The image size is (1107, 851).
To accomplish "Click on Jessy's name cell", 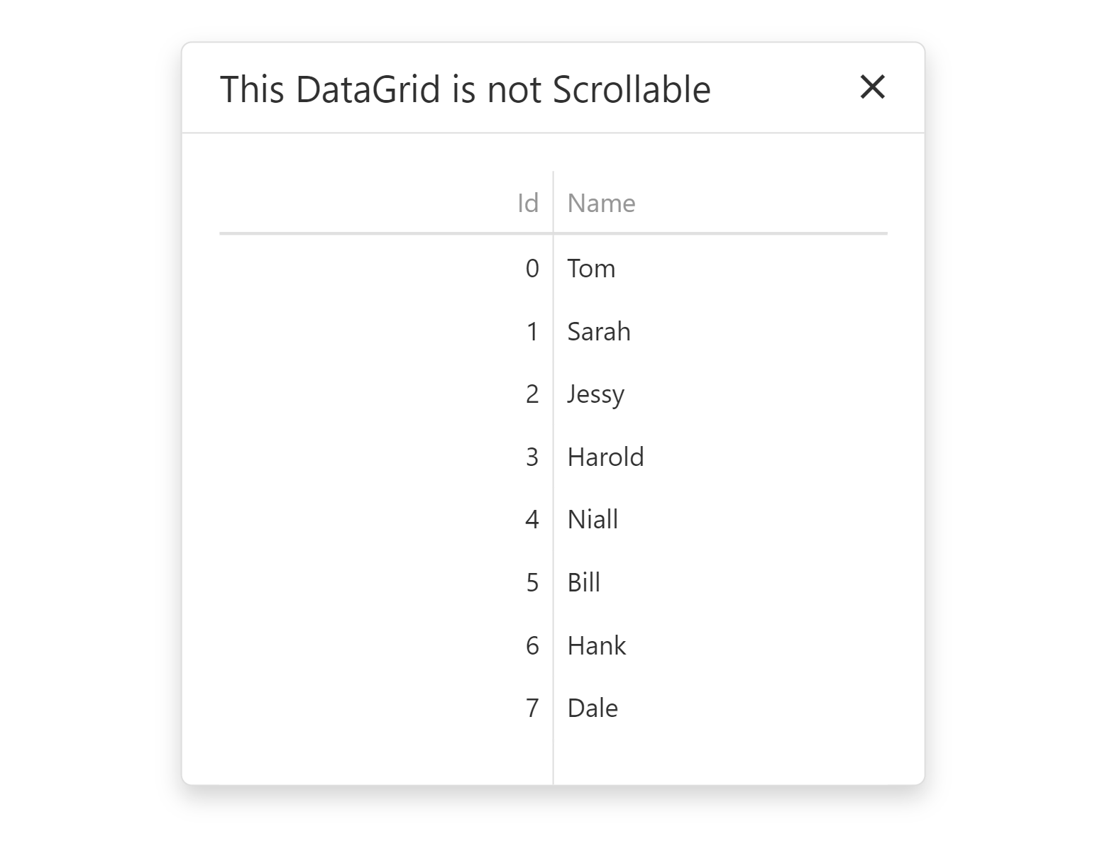I will click(x=595, y=394).
